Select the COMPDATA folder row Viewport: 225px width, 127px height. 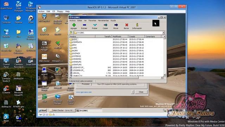(x=116, y=42)
